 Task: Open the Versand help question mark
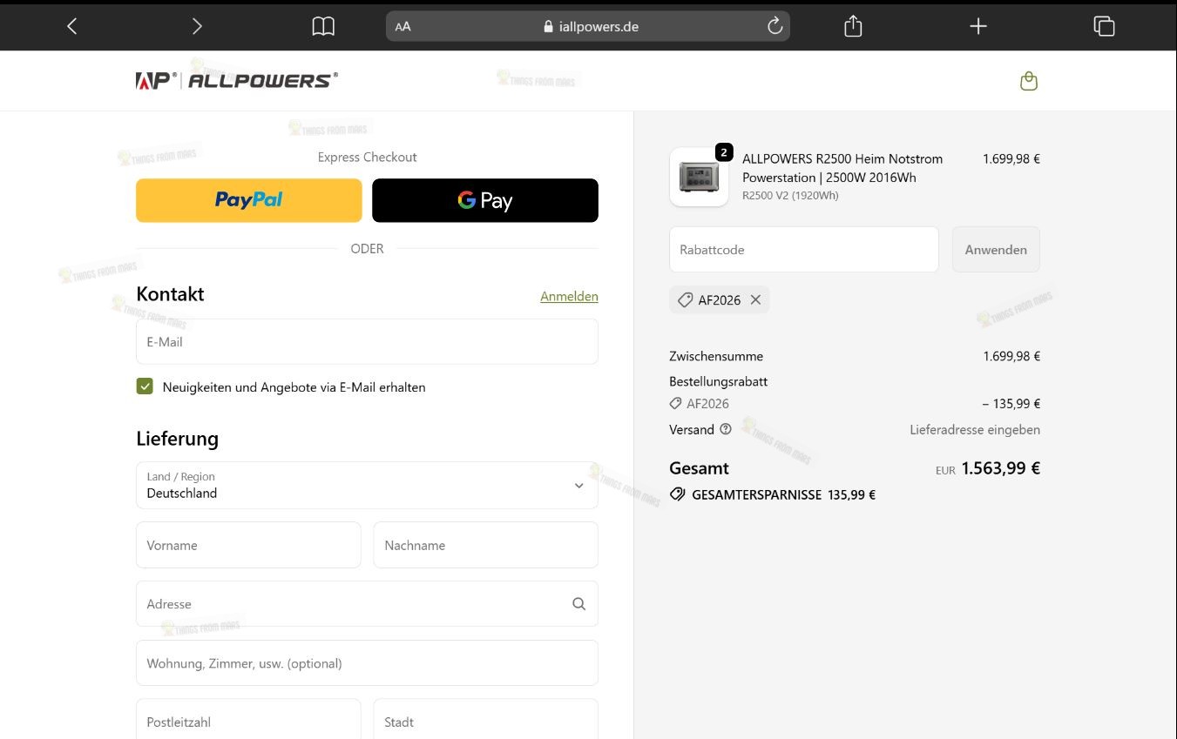coord(726,429)
